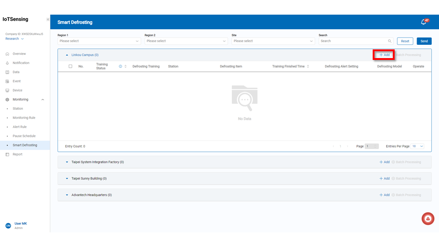439x247 pixels.
Task: Click the Search text input field
Action: (352, 41)
